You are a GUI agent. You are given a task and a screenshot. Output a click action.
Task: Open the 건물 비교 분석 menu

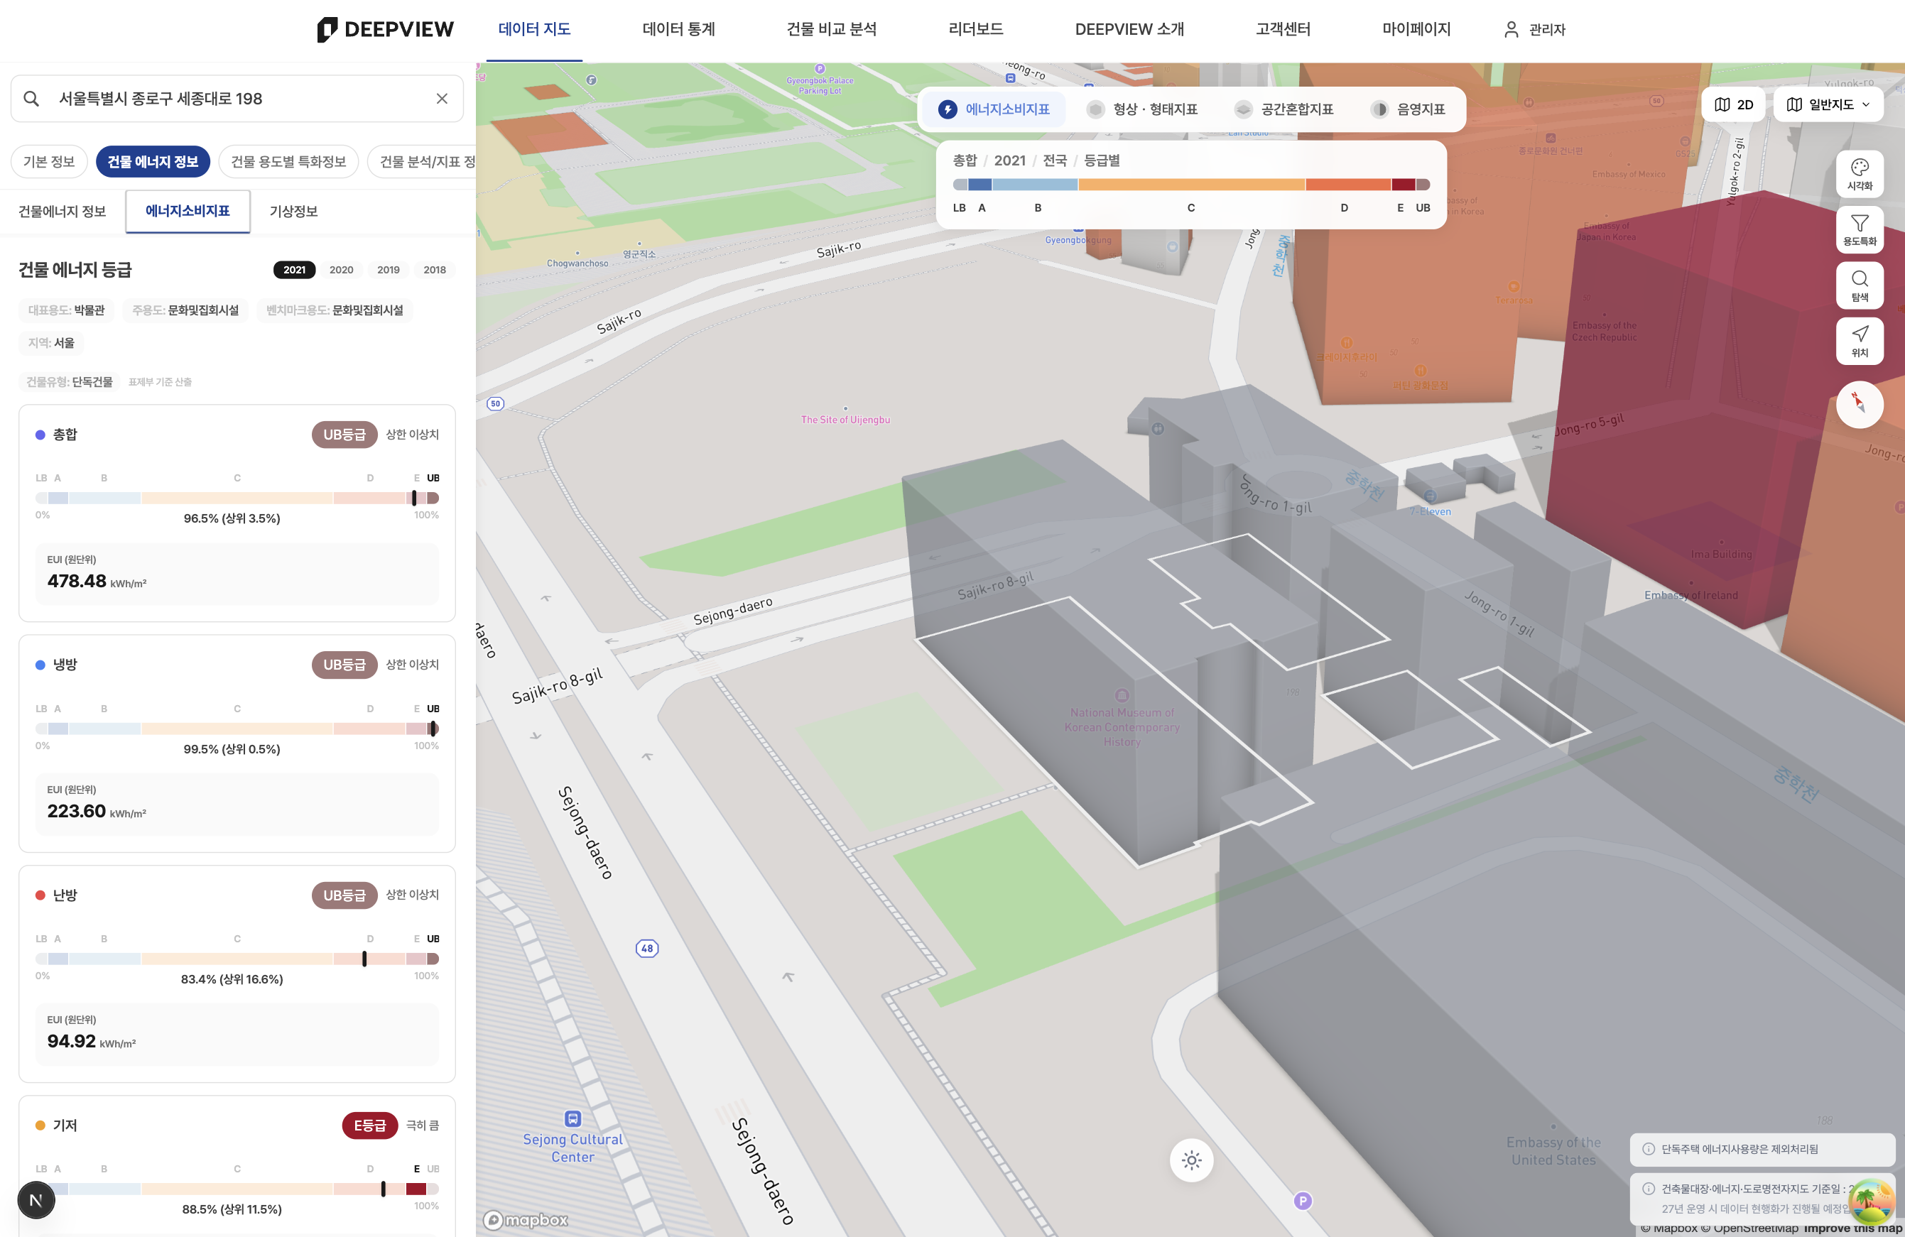click(x=832, y=30)
